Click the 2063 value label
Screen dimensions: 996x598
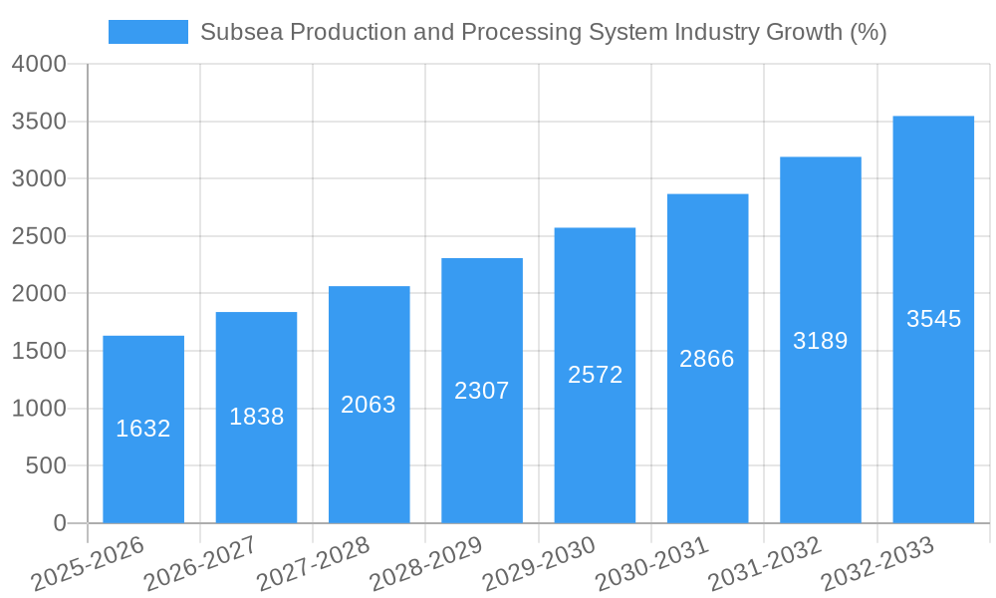(x=369, y=405)
